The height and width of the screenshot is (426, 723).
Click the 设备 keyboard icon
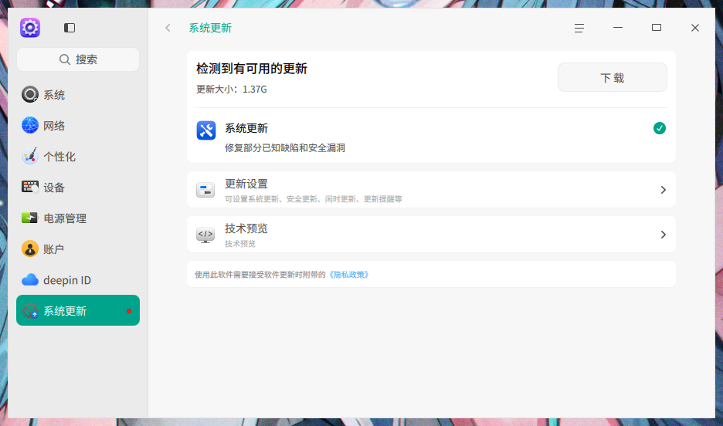pos(30,187)
